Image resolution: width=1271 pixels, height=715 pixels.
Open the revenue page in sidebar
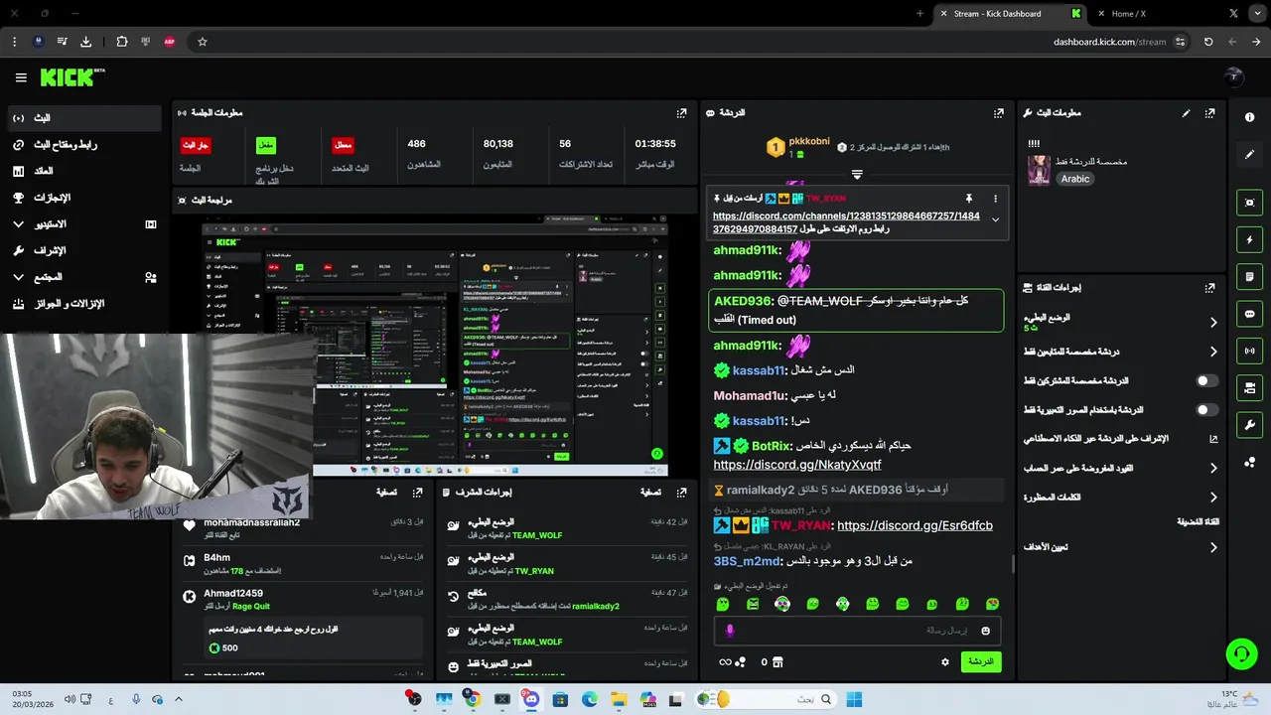(x=84, y=171)
